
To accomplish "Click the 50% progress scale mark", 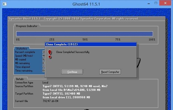I will [85, 40].
